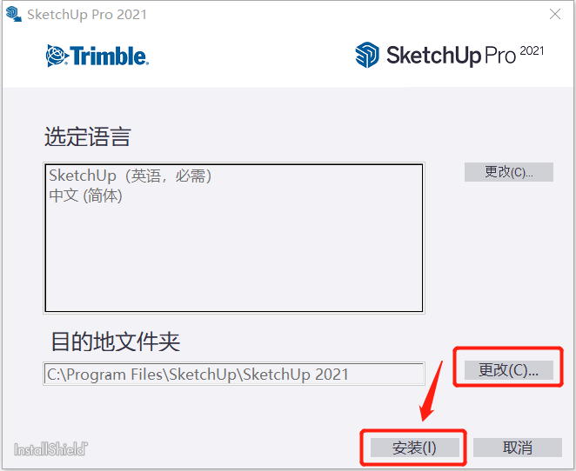Click the 2021 version superscript
This screenshot has width=576, height=471.
click(532, 50)
